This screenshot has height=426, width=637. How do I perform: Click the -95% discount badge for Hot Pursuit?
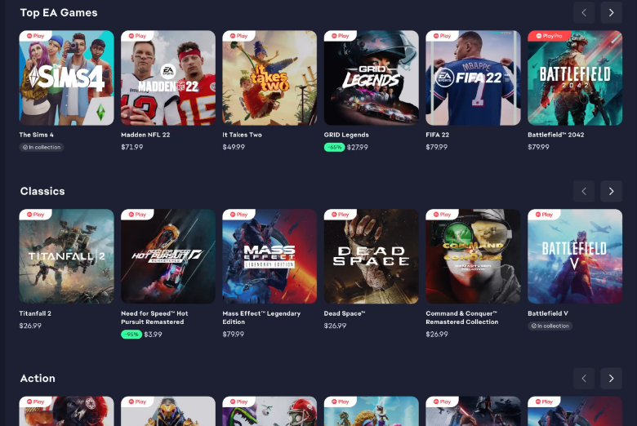coord(131,335)
